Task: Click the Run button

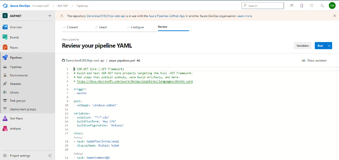Action: click(x=320, y=46)
